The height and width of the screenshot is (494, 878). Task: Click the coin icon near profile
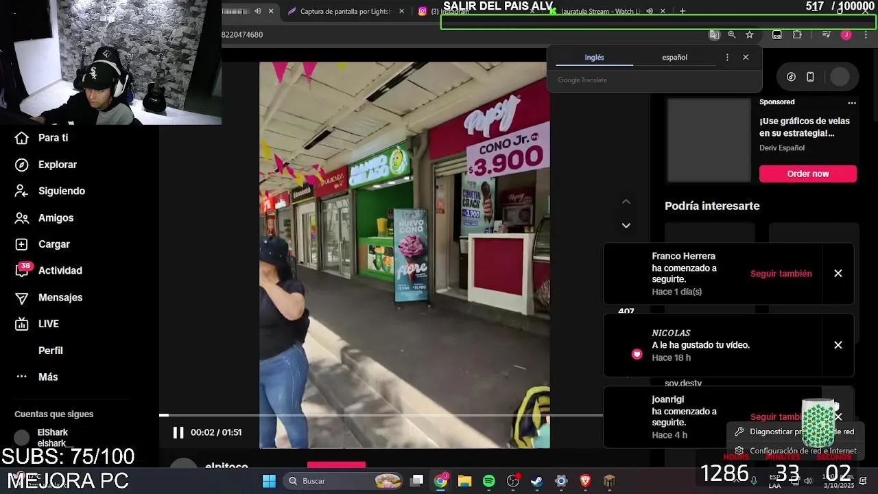pos(791,77)
